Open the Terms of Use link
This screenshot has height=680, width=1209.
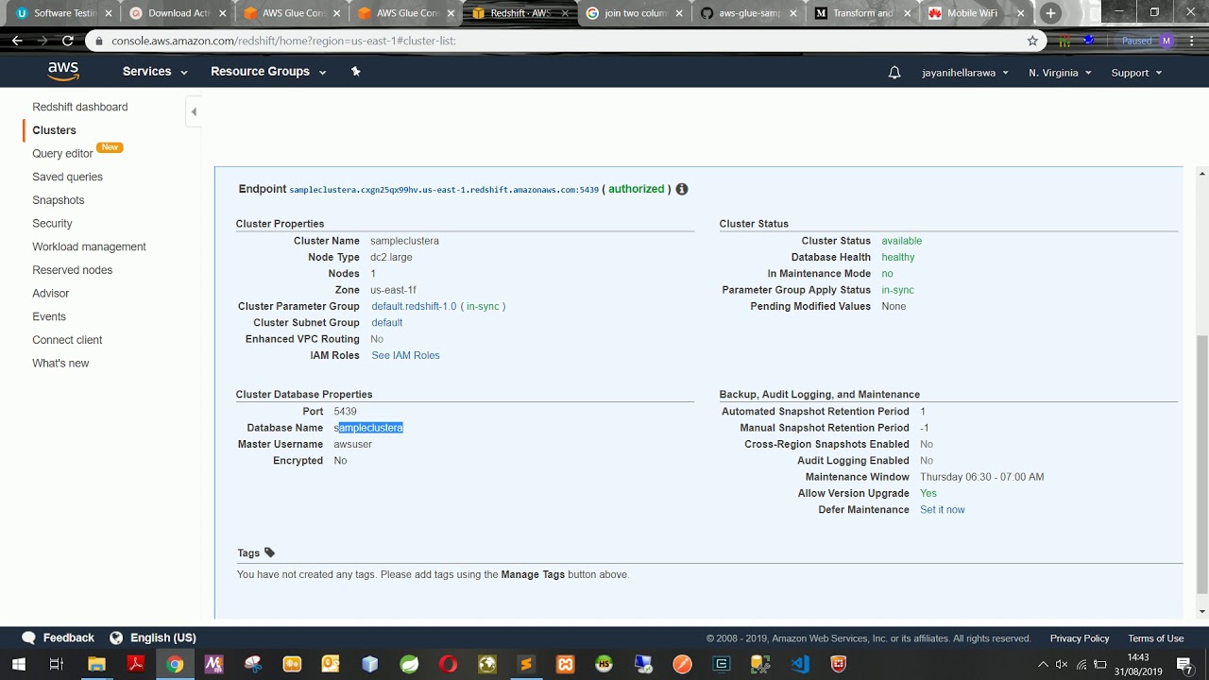(1155, 638)
